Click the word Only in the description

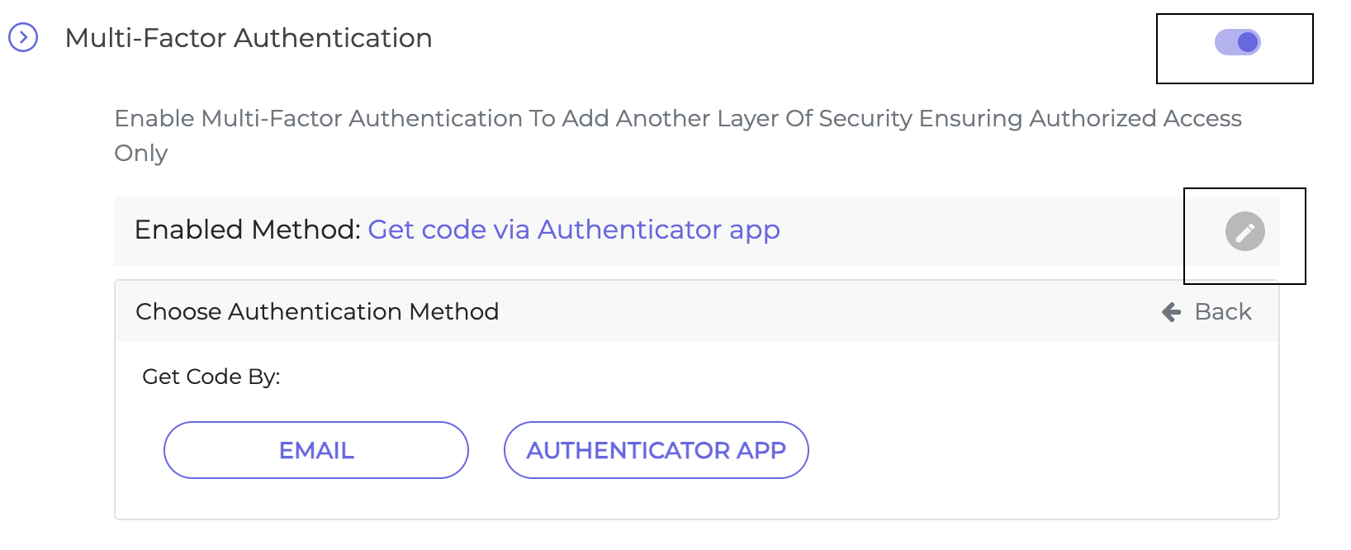141,154
